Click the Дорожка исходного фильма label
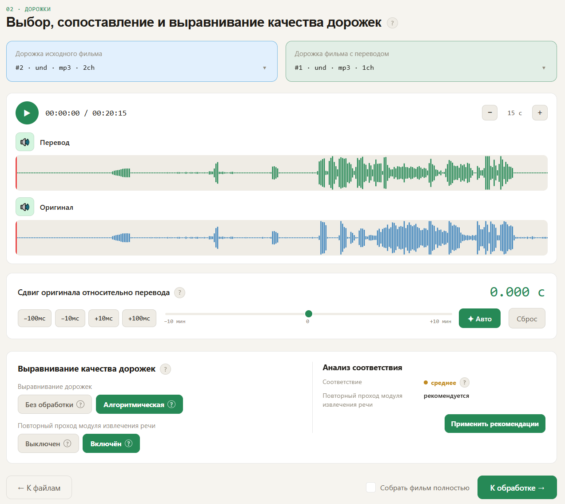The width and height of the screenshot is (565, 504). 59,54
